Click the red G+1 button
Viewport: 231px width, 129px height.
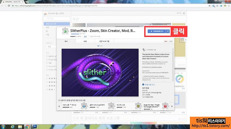point(166,41)
